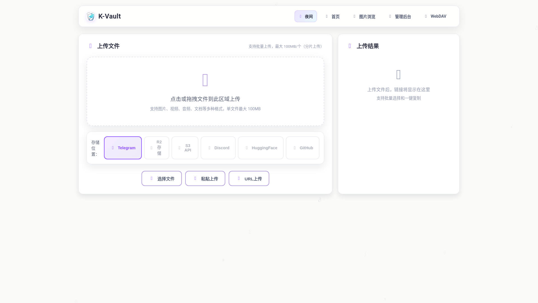Click the cloud upload icon in drop zone
Image resolution: width=538 pixels, height=303 pixels.
coord(205,80)
